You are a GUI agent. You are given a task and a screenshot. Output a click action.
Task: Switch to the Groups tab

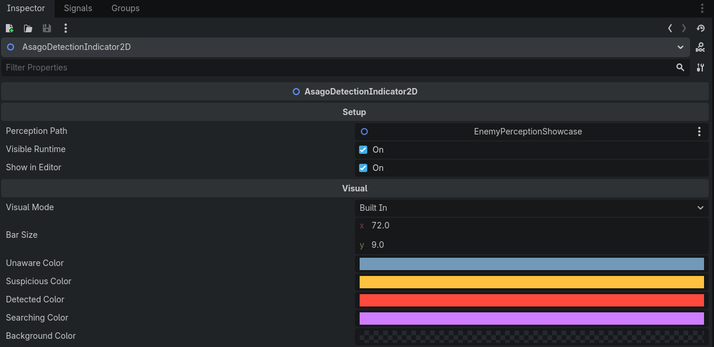126,8
